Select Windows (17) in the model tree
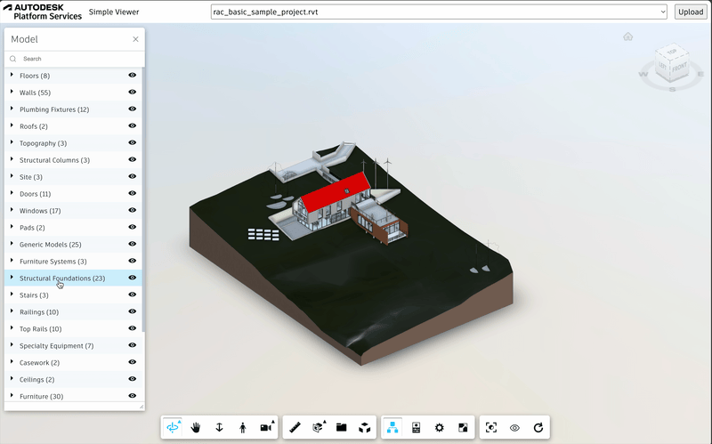Viewport: 712px width, 444px height. click(40, 211)
